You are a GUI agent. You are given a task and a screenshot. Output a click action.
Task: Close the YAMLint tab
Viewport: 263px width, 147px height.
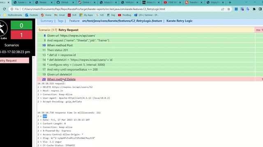(137, 2)
